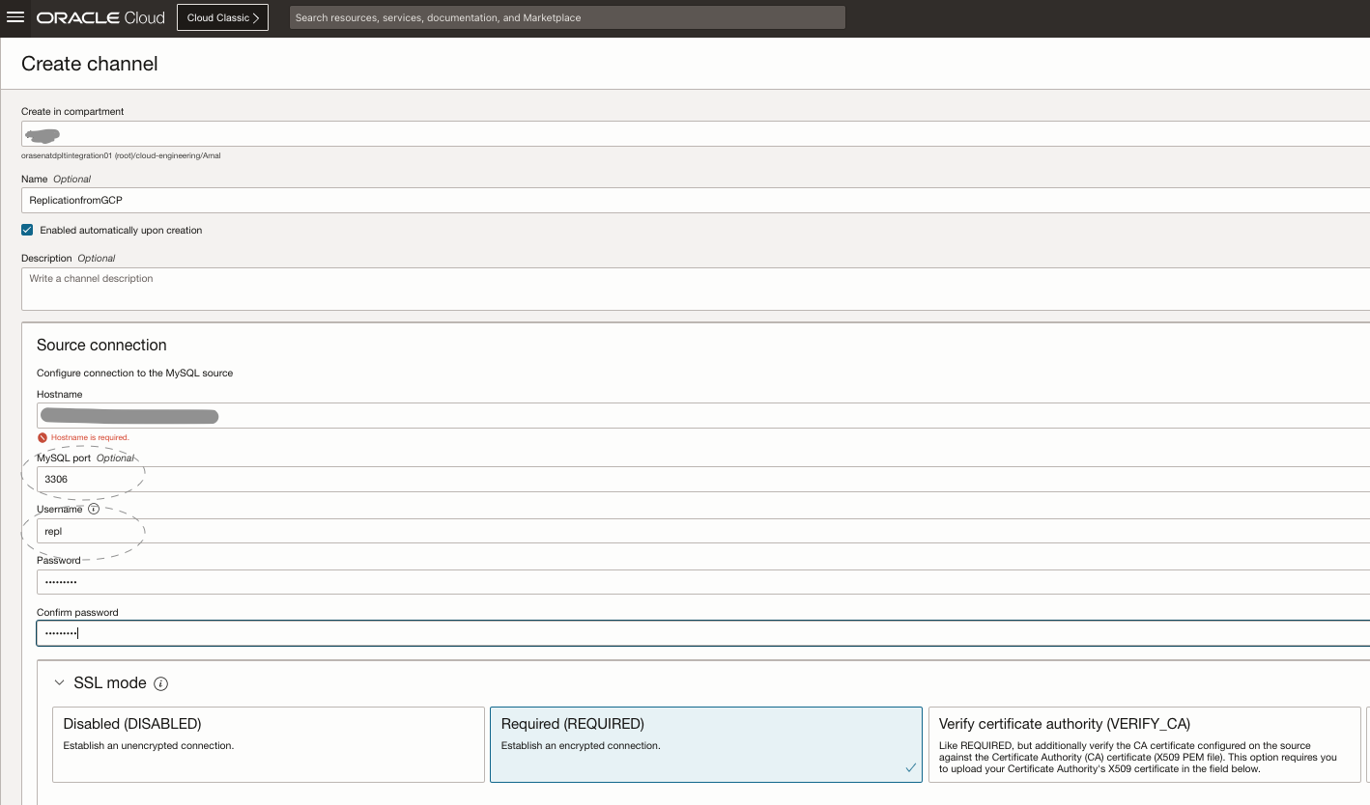Click the Username info icon
The width and height of the screenshot is (1370, 805).
(94, 509)
